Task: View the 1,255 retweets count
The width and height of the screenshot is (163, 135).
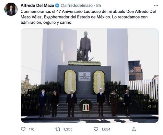Action: [x=68, y=129]
